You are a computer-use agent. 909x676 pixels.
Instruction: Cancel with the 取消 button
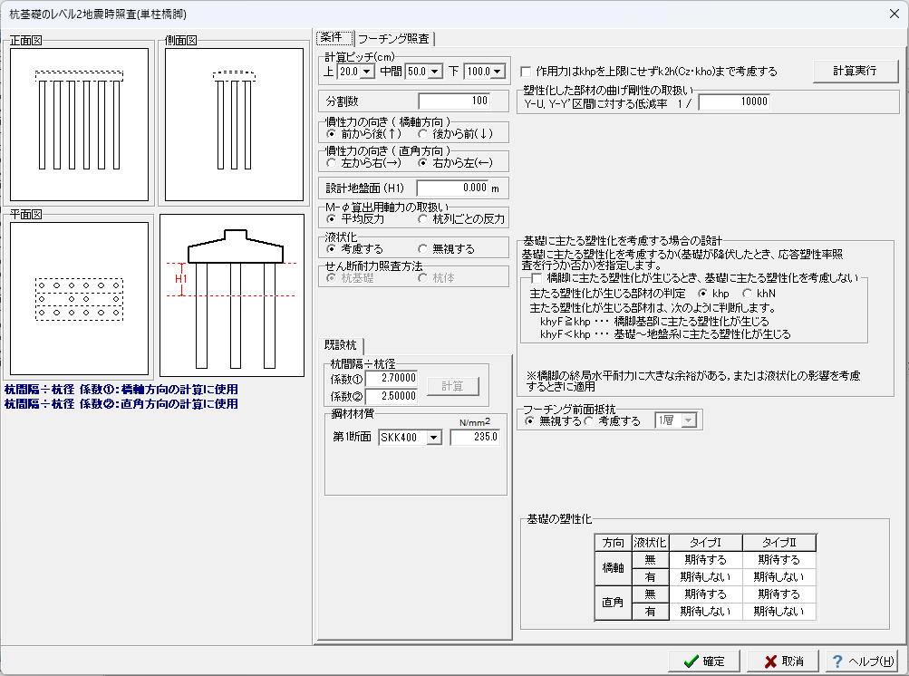(783, 662)
